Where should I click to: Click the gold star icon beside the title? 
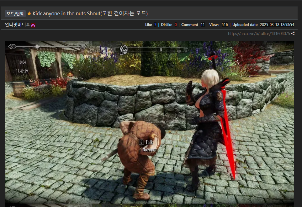(x=29, y=13)
